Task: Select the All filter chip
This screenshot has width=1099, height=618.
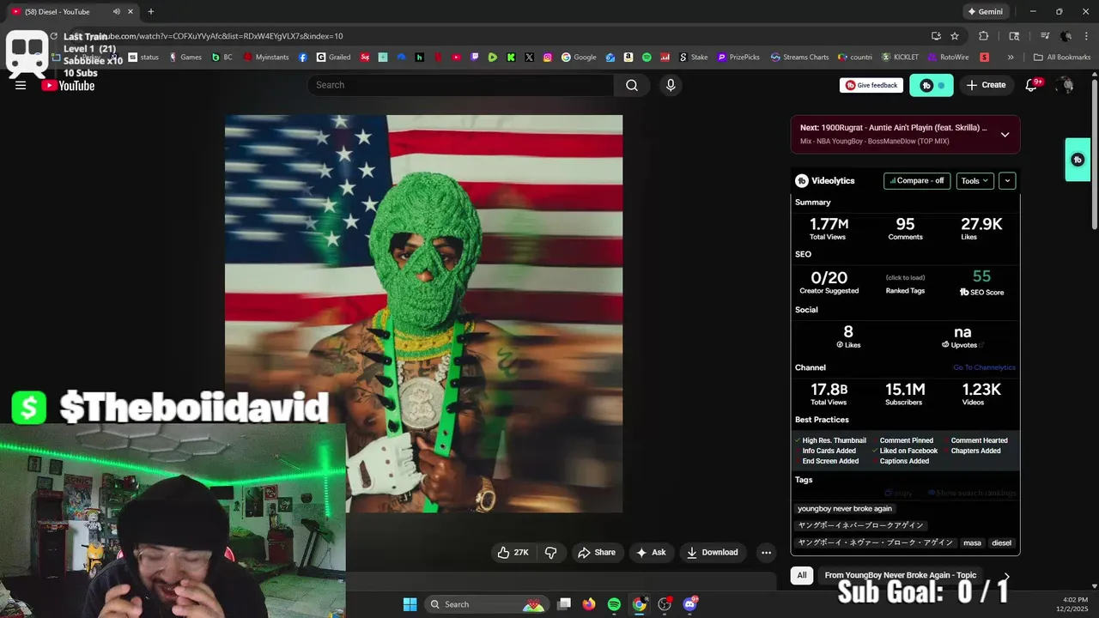Action: [x=802, y=575]
